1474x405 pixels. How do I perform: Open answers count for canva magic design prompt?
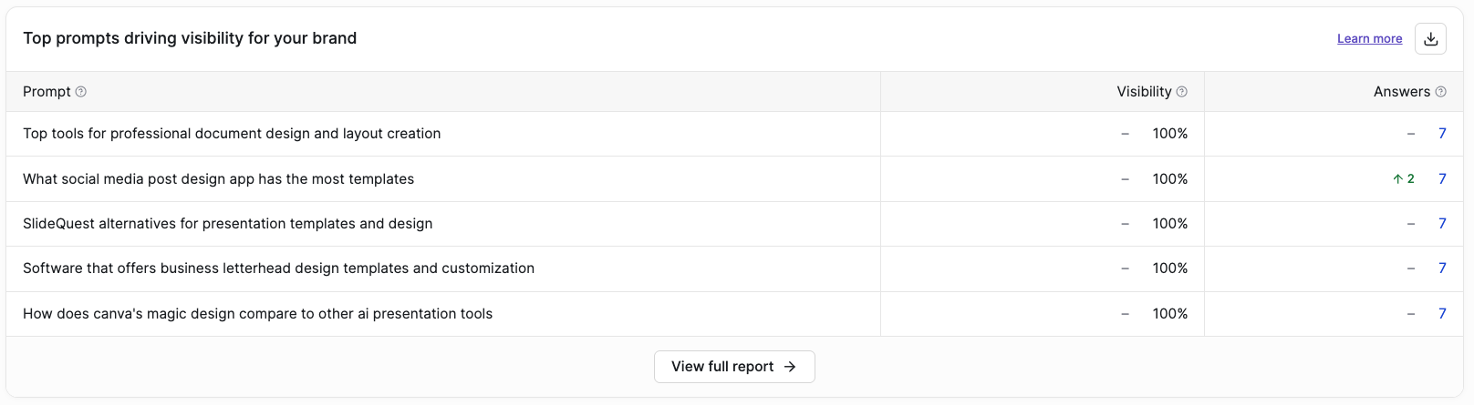coord(1442,314)
